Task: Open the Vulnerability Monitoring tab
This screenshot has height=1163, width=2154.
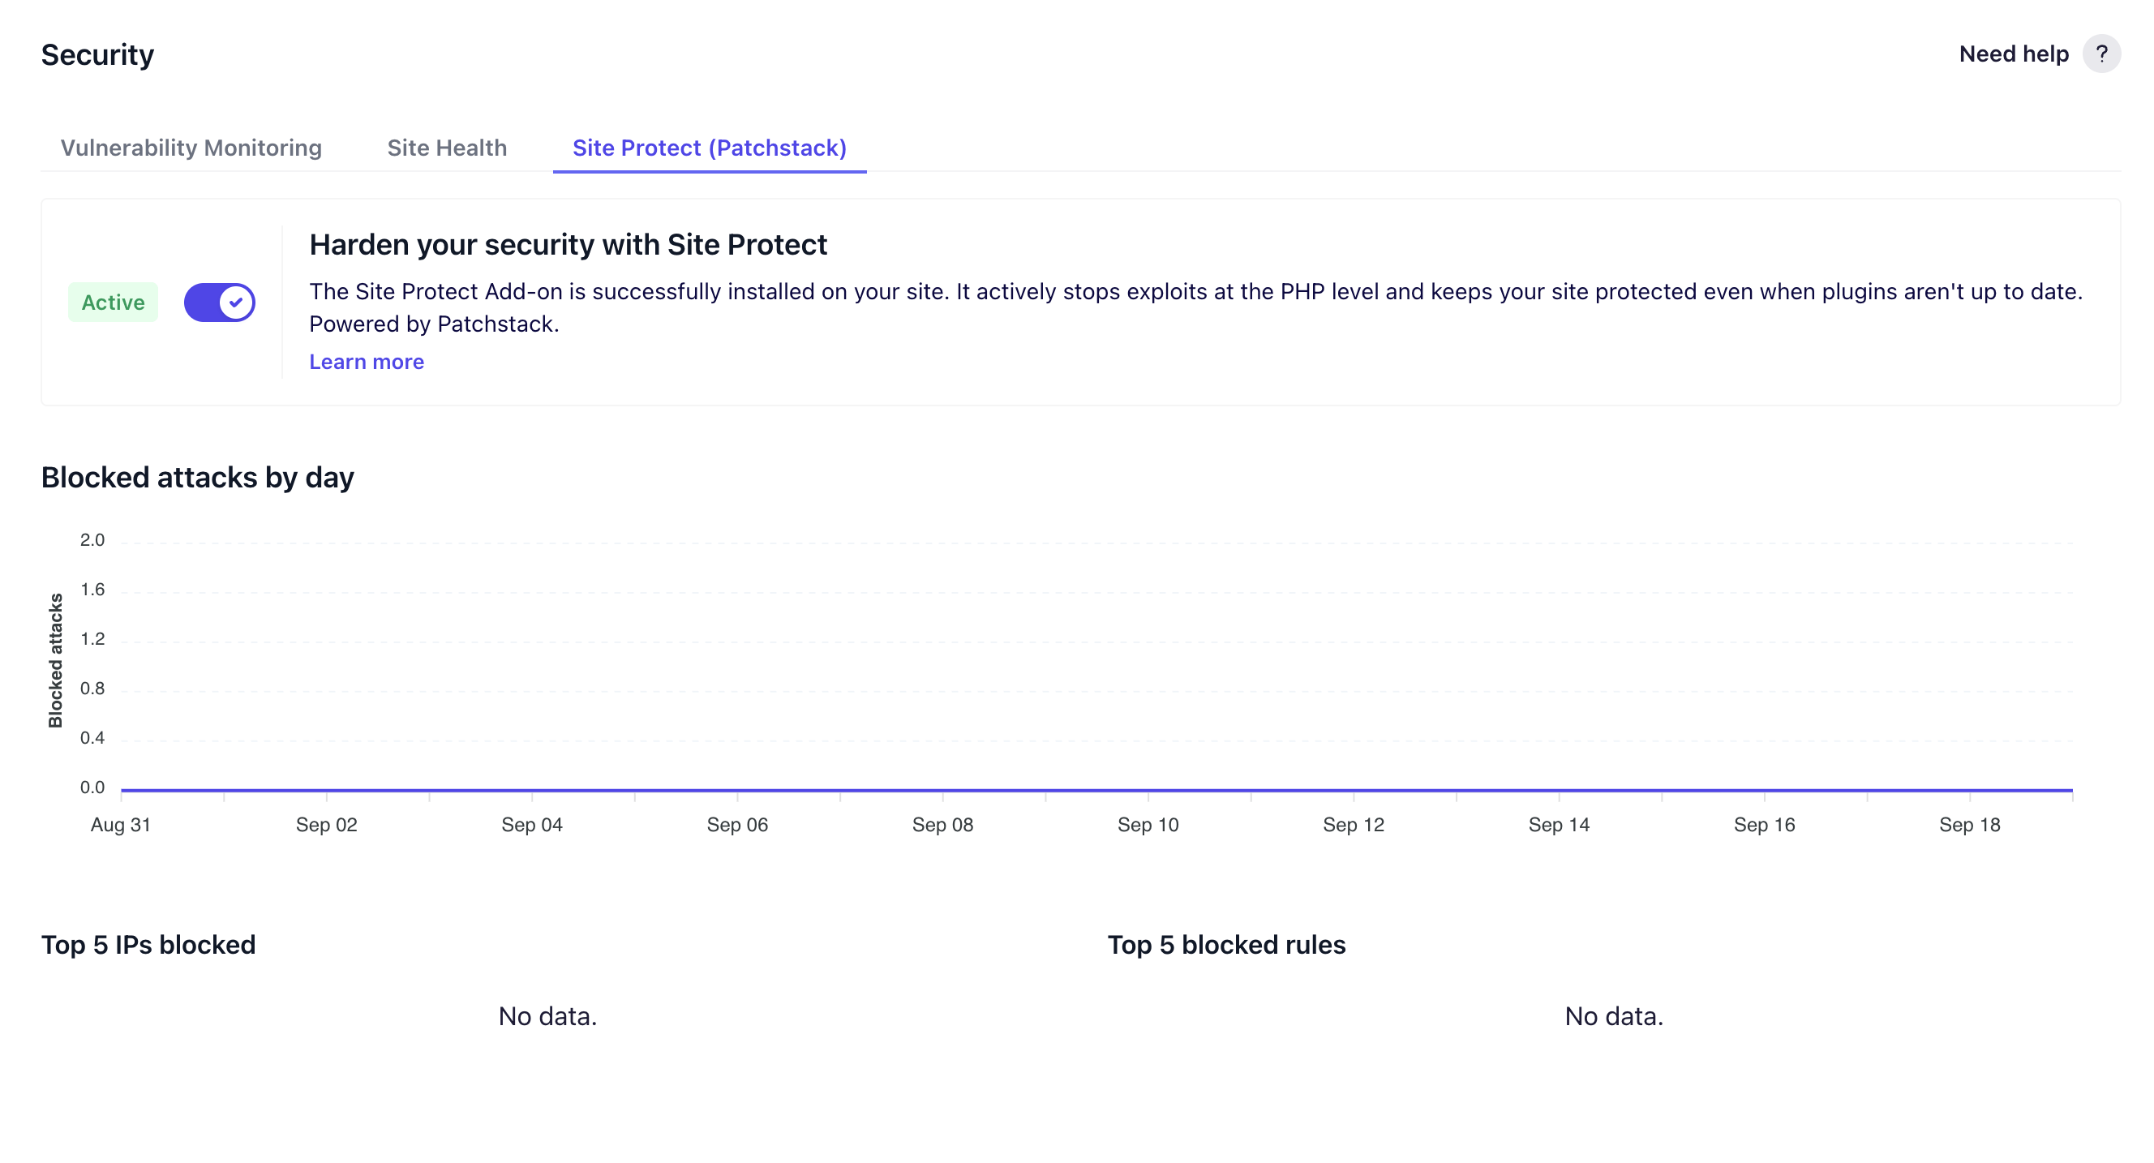Action: pos(191,148)
